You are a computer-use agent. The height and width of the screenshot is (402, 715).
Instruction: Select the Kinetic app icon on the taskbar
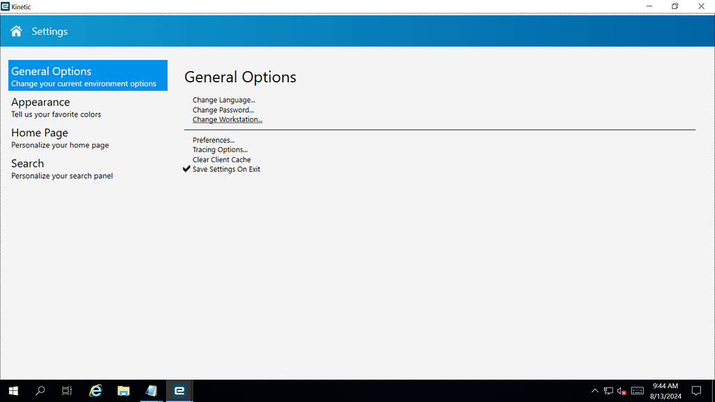(x=179, y=390)
